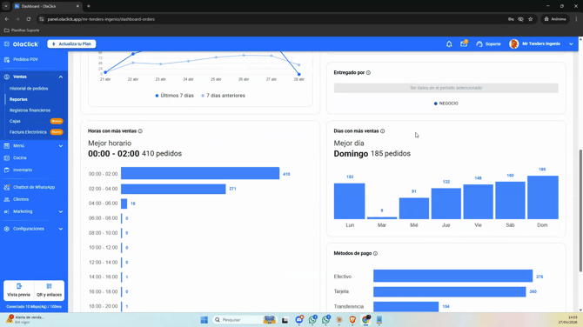This screenshot has height=327, width=583.
Task: Open Historial de pedidos
Action: click(29, 89)
